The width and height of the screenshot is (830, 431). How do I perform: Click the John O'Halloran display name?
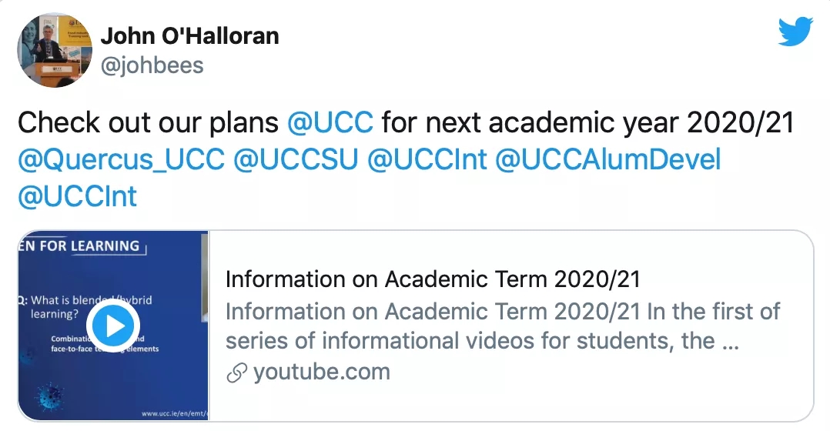(x=189, y=35)
